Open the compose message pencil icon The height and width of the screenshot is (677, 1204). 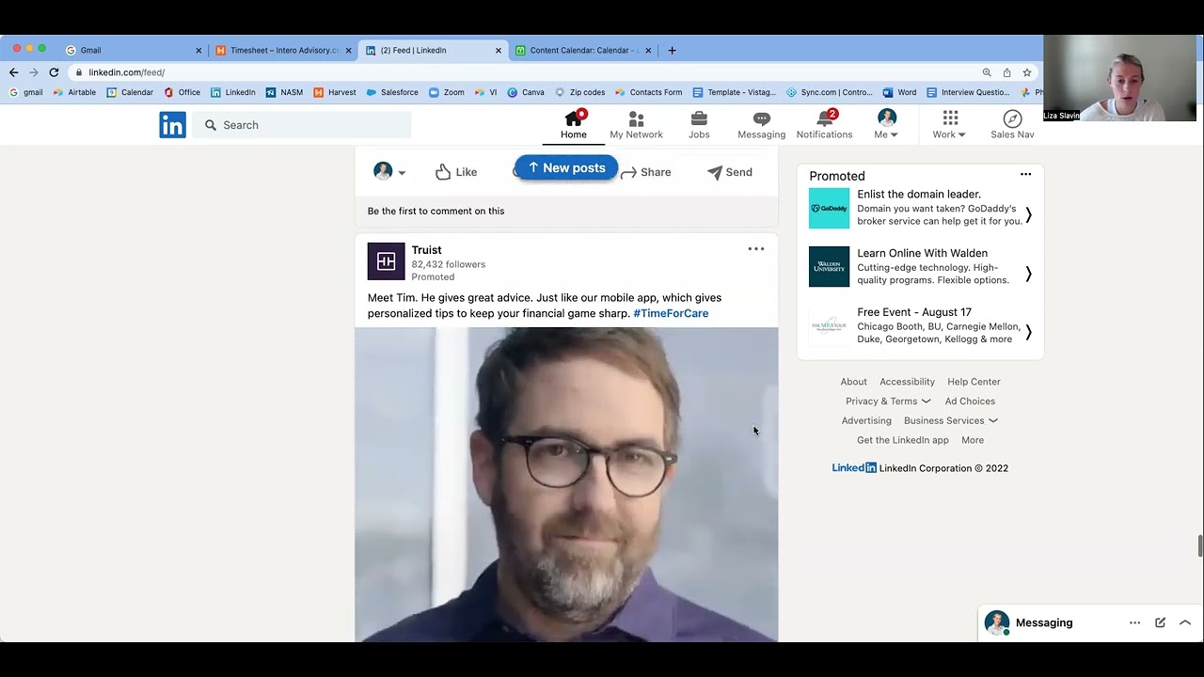[1160, 622]
